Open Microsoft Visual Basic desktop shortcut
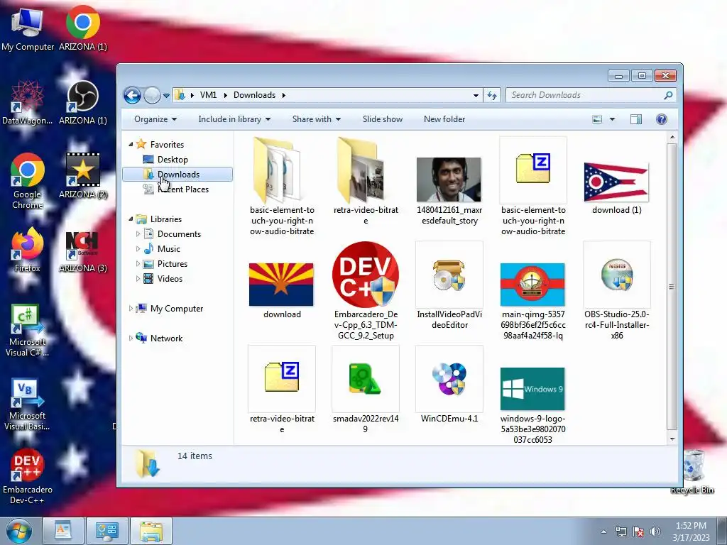 tap(28, 404)
